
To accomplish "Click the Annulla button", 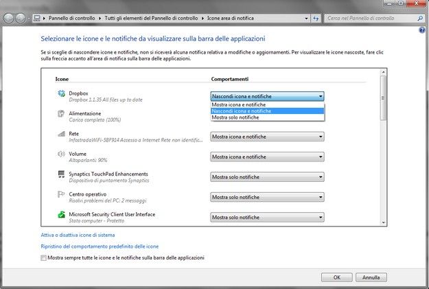I will pyautogui.click(x=371, y=277).
